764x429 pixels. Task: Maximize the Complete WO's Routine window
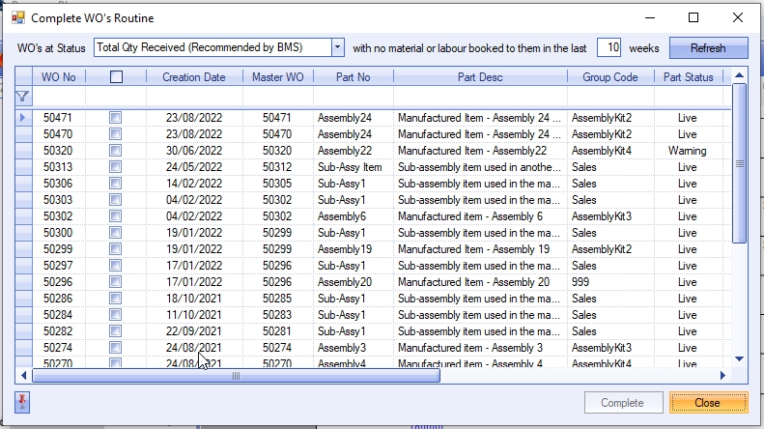tap(693, 17)
